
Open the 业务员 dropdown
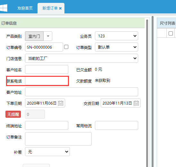[x=116, y=36]
